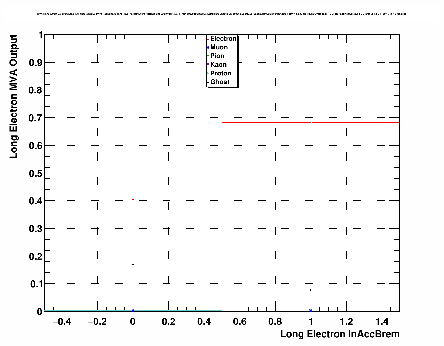Click the y-axis tick label 0.1

pyautogui.click(x=36, y=284)
